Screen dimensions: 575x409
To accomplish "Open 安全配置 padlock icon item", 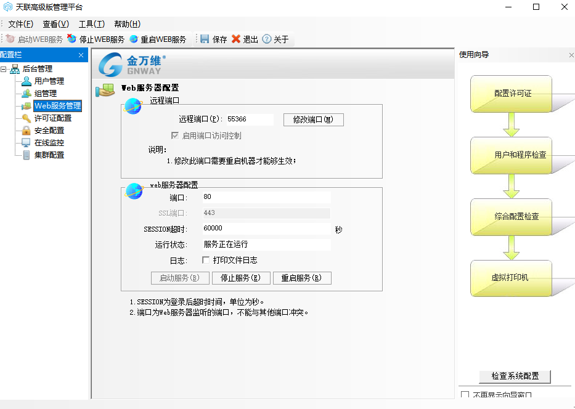I will pyautogui.click(x=27, y=130).
